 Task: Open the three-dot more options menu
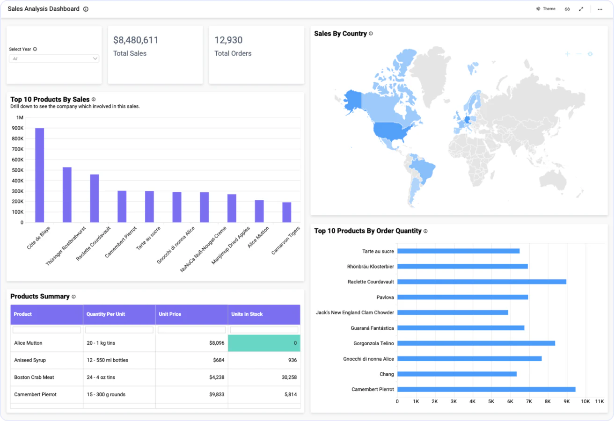click(600, 9)
